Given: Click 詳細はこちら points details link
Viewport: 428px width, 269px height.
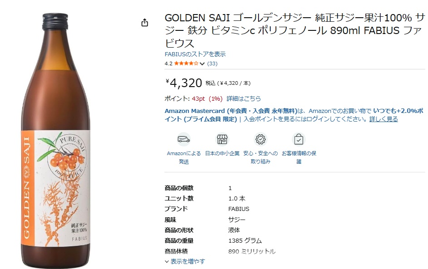Looking at the screenshot, I should coord(244,98).
